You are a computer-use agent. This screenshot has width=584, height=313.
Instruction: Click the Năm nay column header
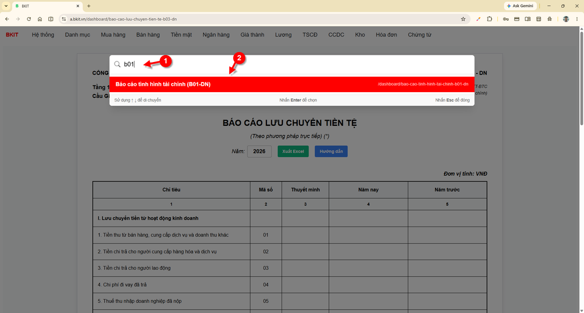[368, 190]
